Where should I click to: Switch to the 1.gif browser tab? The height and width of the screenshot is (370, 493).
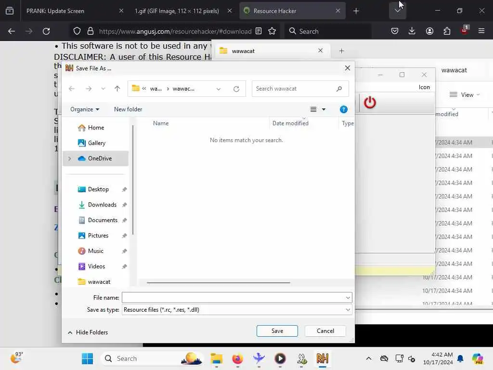coord(182,11)
